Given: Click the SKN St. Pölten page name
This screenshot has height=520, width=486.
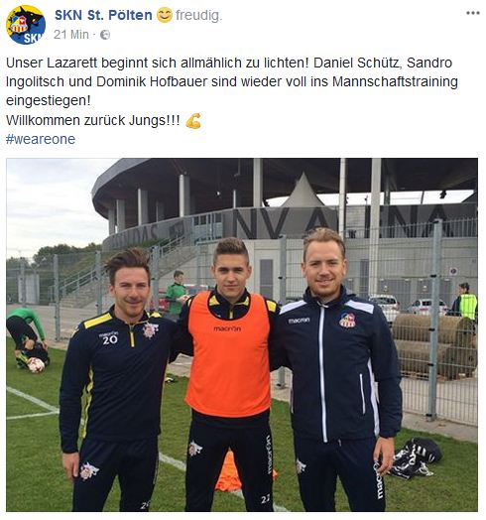Looking at the screenshot, I should [x=103, y=15].
